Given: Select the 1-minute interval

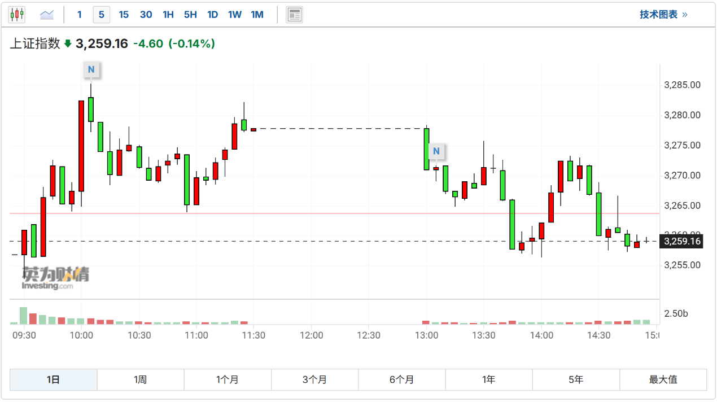Looking at the screenshot, I should tap(79, 15).
